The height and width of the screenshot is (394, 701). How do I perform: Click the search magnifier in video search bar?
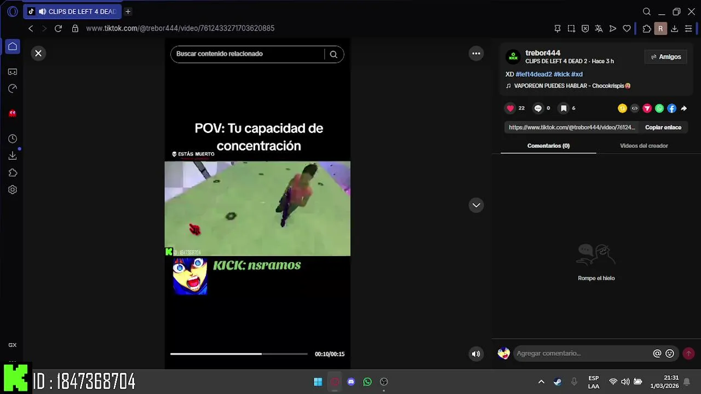point(334,54)
